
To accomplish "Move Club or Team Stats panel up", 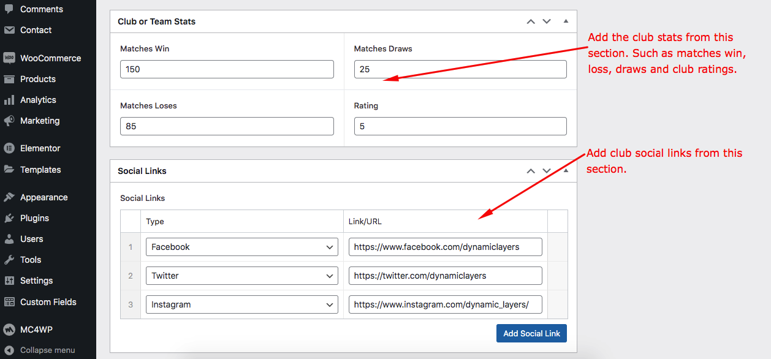I will [x=531, y=21].
